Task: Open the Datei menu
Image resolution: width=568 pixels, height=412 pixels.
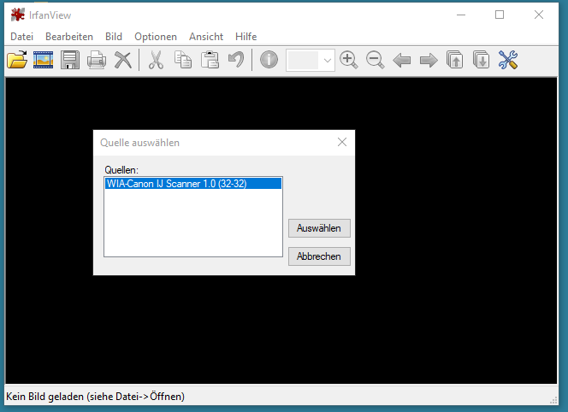Action: click(x=21, y=37)
